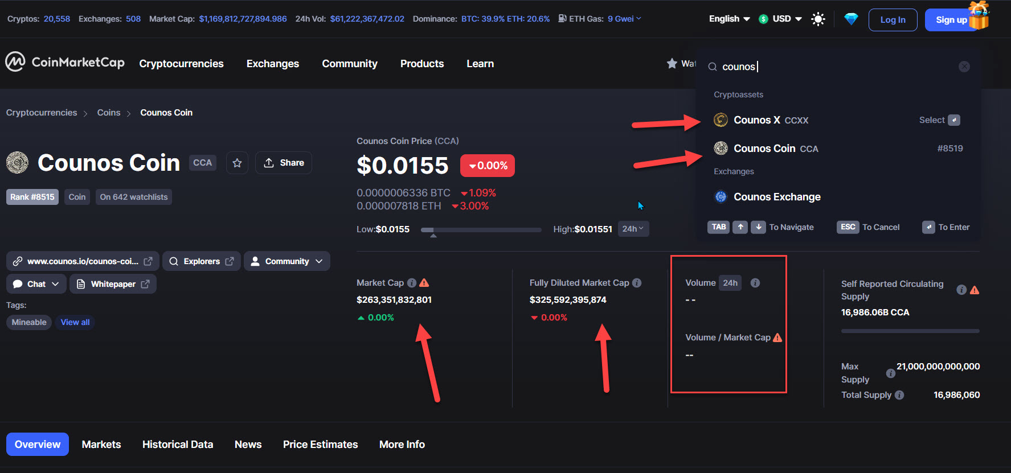Click the BTC/ETH Dominance values
The width and height of the screenshot is (1011, 473).
[x=506, y=19]
